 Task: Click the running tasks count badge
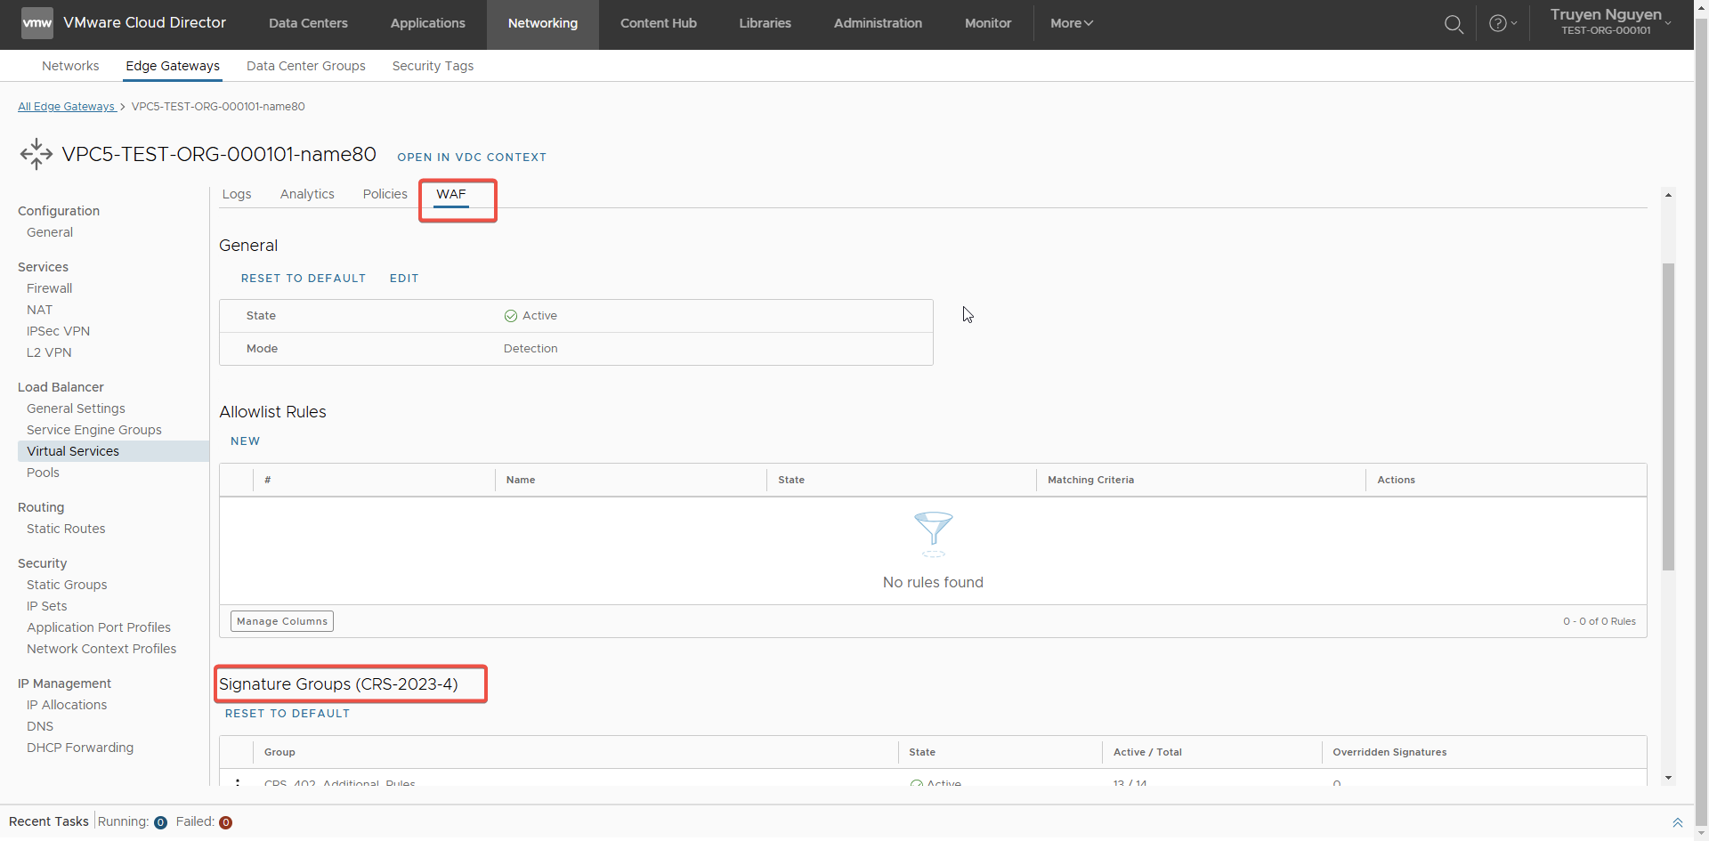(160, 822)
